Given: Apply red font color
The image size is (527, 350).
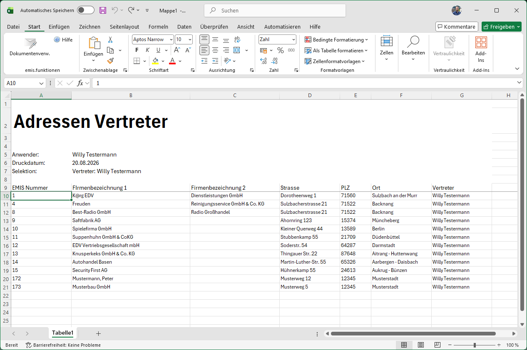Looking at the screenshot, I should coord(172,61).
